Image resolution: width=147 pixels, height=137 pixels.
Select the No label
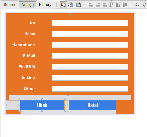tap(32, 23)
